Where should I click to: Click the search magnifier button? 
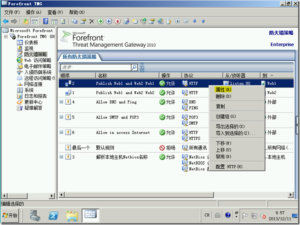[x=134, y=67]
